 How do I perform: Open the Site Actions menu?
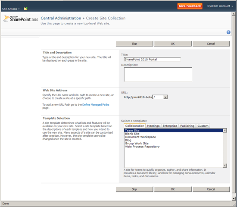tap(11, 9)
